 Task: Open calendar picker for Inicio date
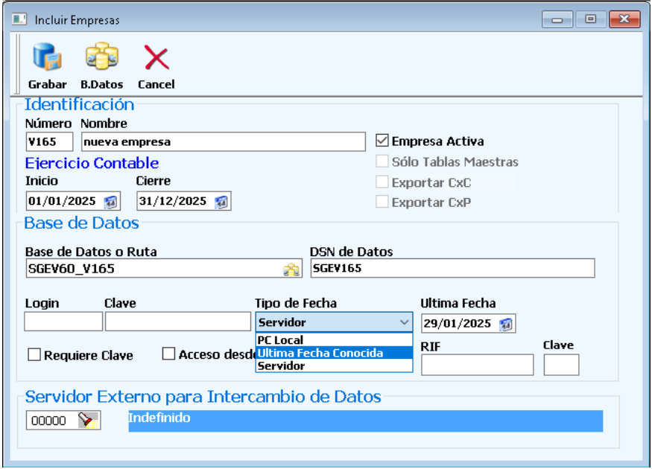111,202
